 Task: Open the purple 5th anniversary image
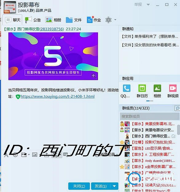pyautogui.click(x=53, y=56)
